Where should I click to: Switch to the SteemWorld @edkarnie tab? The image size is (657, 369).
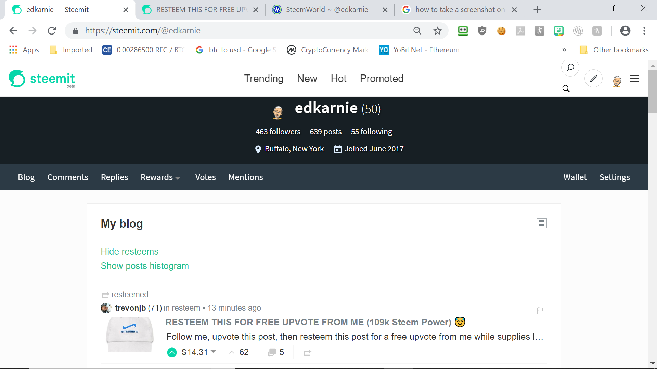[x=327, y=10]
